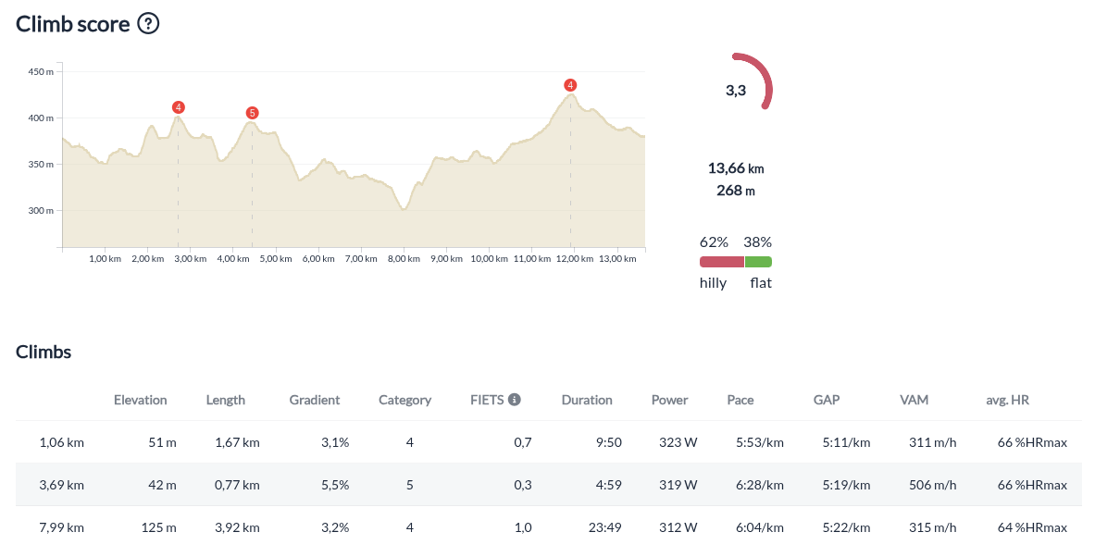Click the avg. HR column header
This screenshot has width=1095, height=557.
click(x=1007, y=400)
